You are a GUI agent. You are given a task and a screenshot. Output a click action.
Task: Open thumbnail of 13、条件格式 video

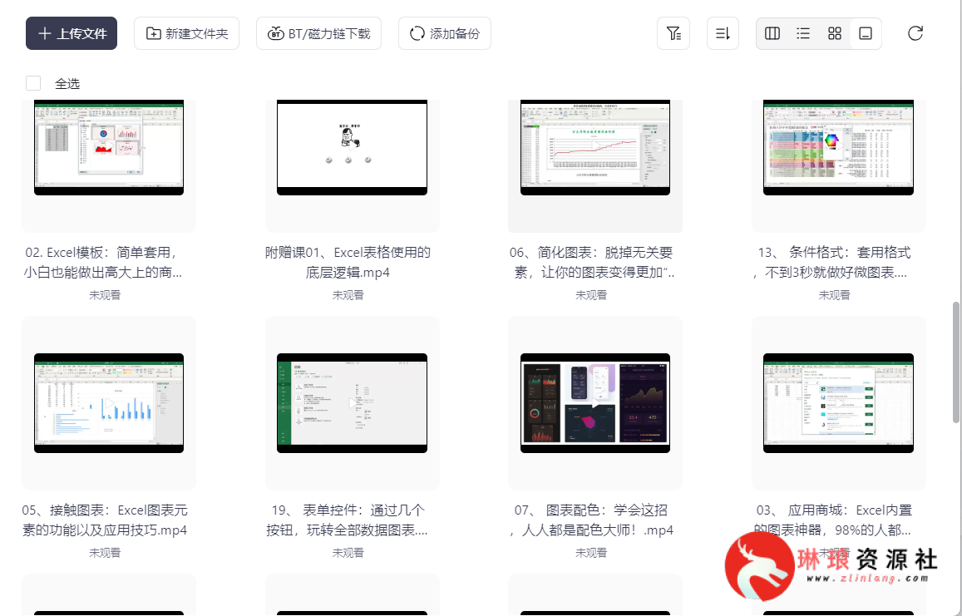point(838,147)
